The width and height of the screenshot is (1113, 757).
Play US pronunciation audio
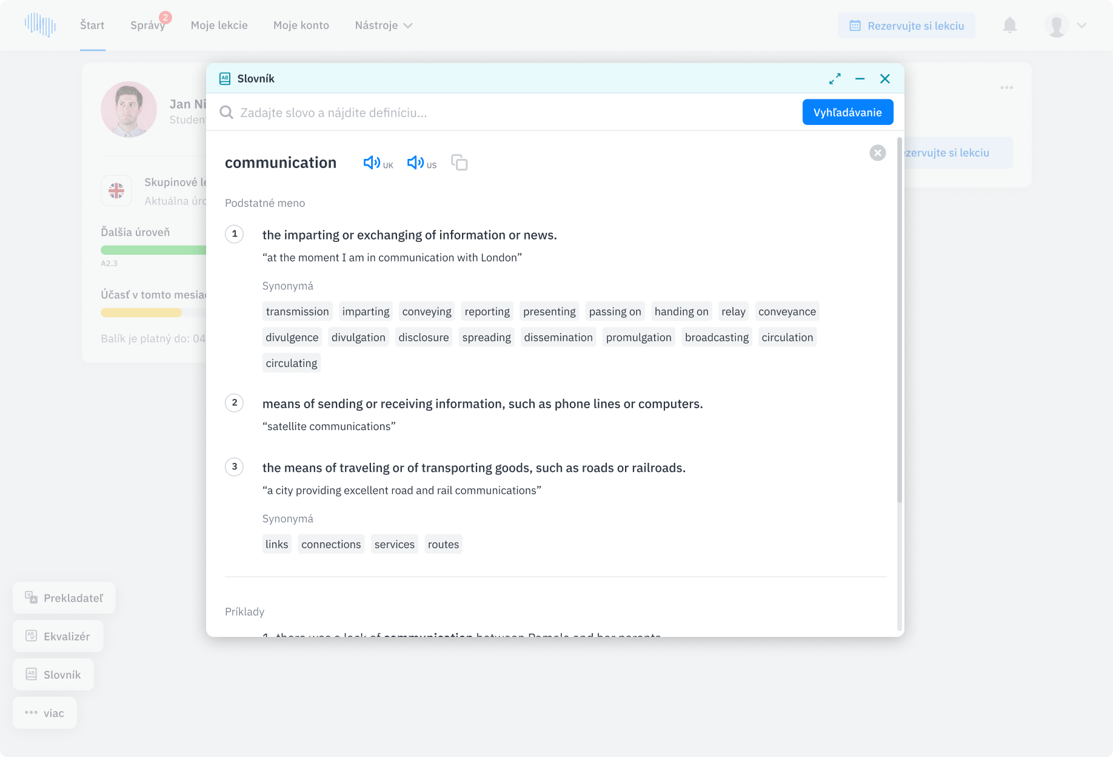(x=415, y=163)
